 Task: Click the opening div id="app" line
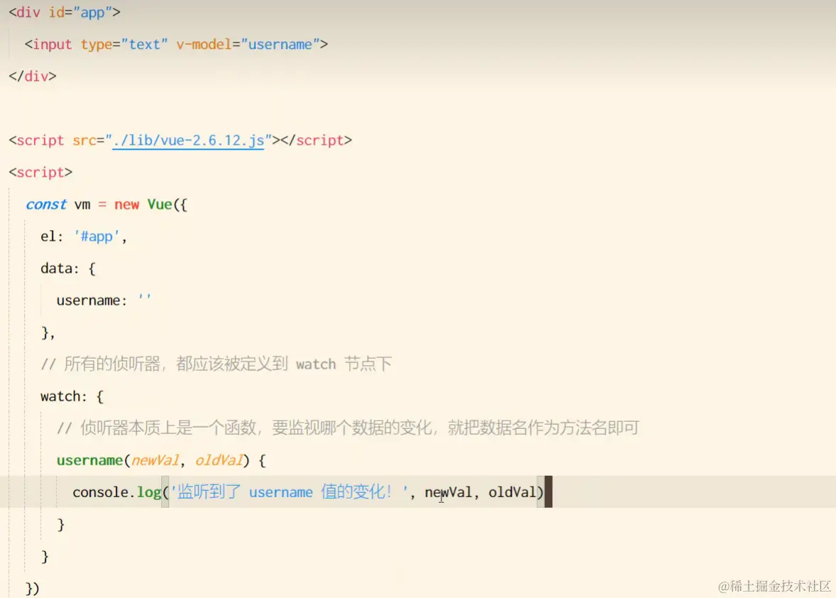(x=65, y=12)
